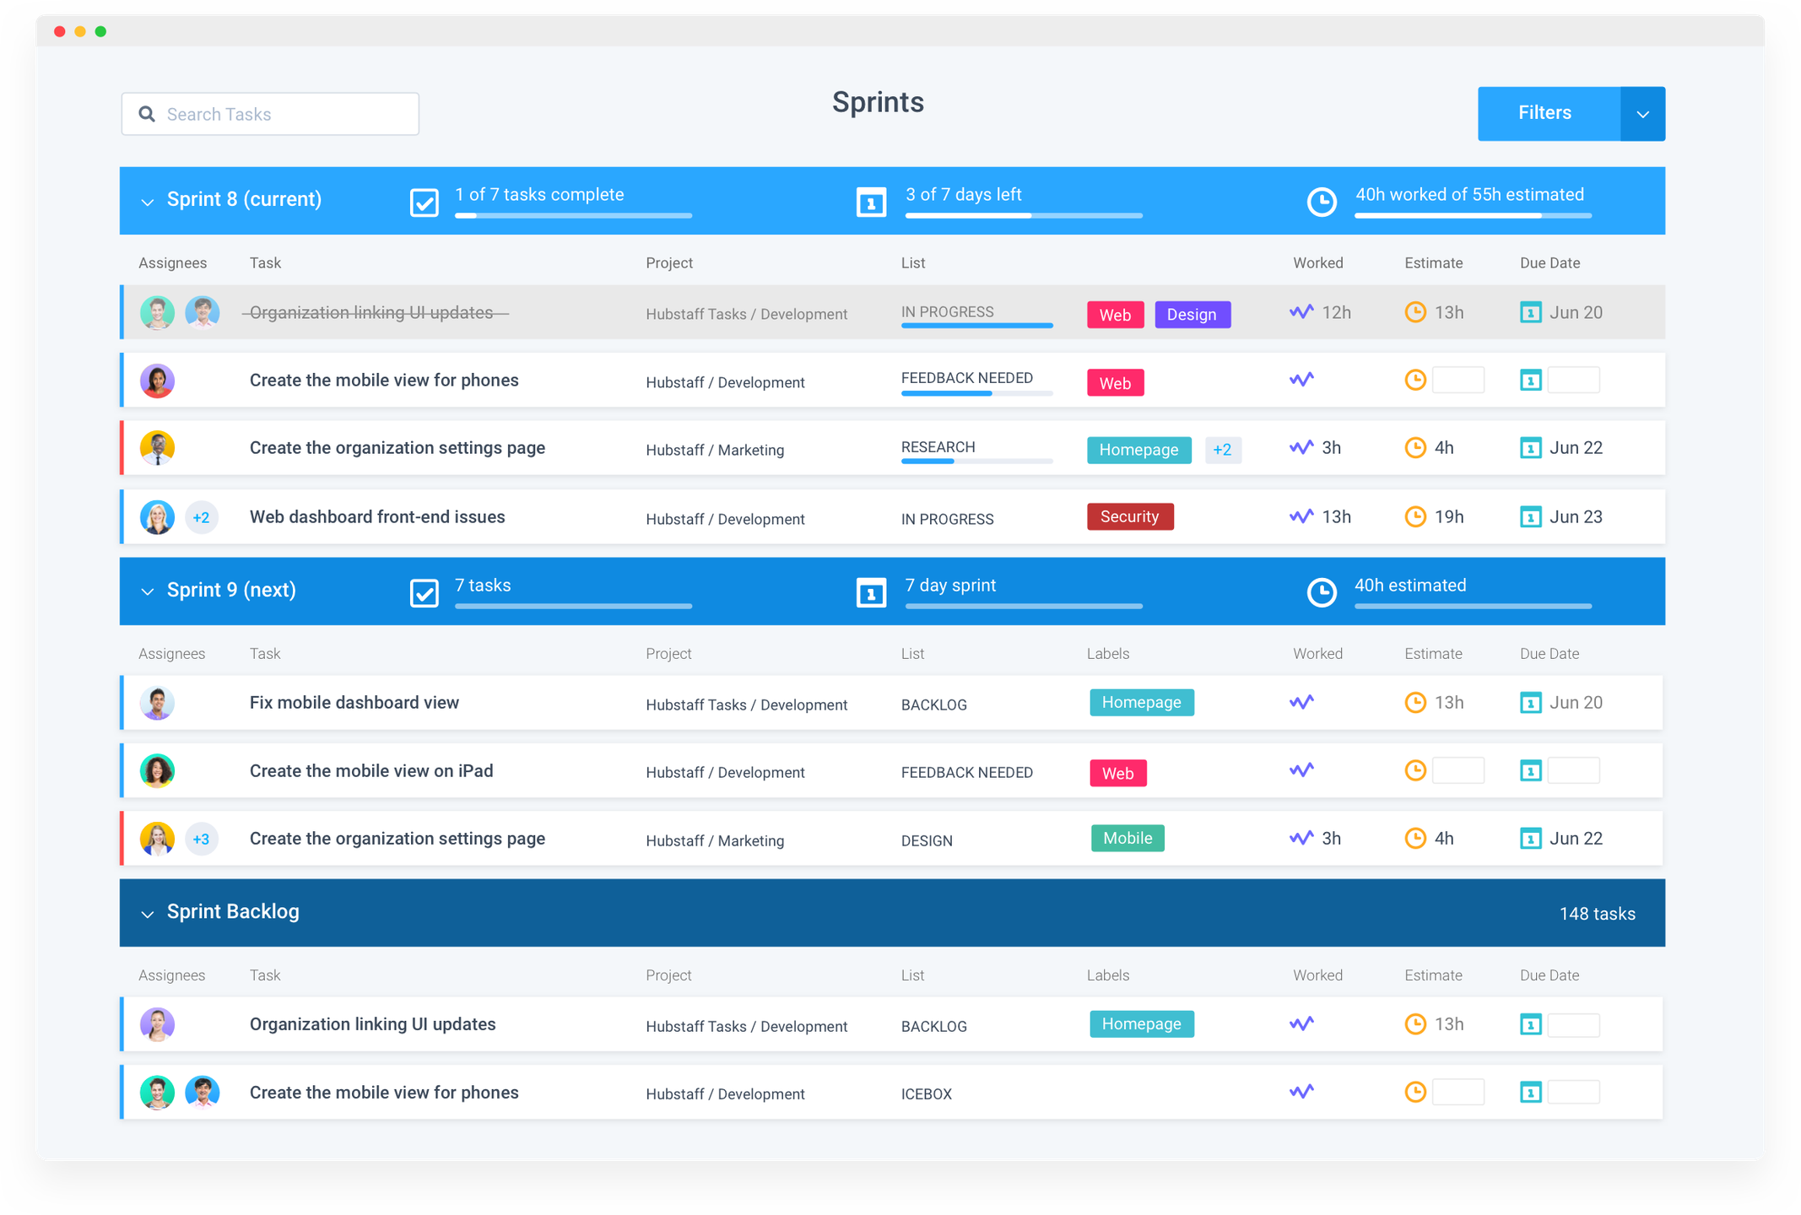
Task: Open the Filters dropdown arrow
Action: point(1642,114)
